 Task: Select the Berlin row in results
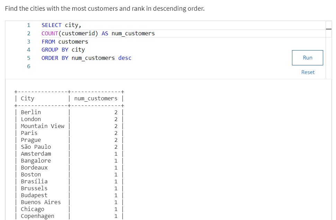[x=31, y=112]
